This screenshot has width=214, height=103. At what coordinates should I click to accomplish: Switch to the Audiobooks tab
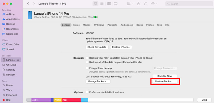click(127, 25)
